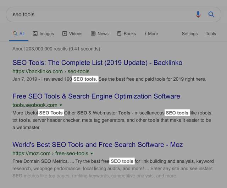Click highlighted SEO tools in Backlinko snippet
Image resolution: width=227 pixels, height=188 pixels.
tap(85, 79)
